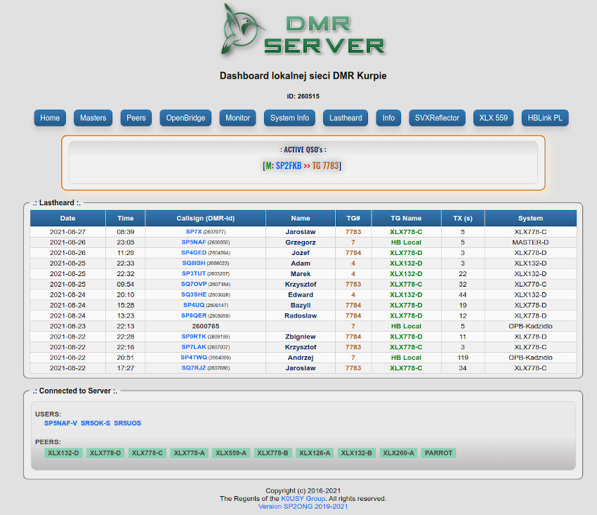597x515 pixels.
Task: Click connected user SR5UOS
Action: tap(127, 423)
